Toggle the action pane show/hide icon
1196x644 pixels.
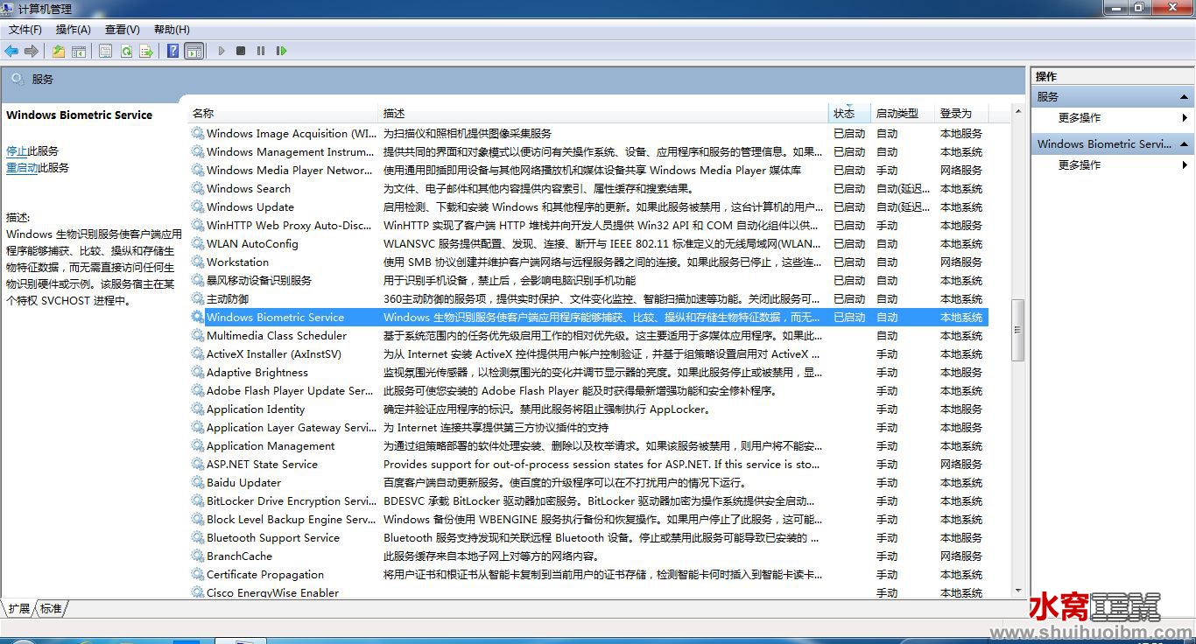pos(194,52)
